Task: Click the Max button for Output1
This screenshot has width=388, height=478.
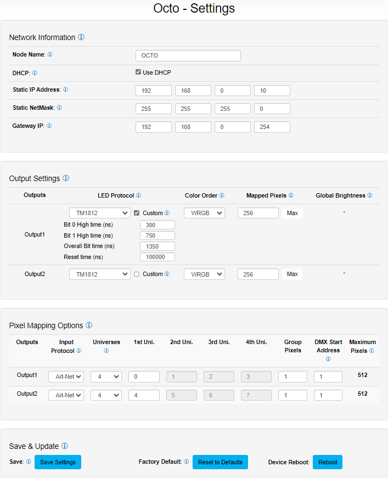Action: (293, 213)
